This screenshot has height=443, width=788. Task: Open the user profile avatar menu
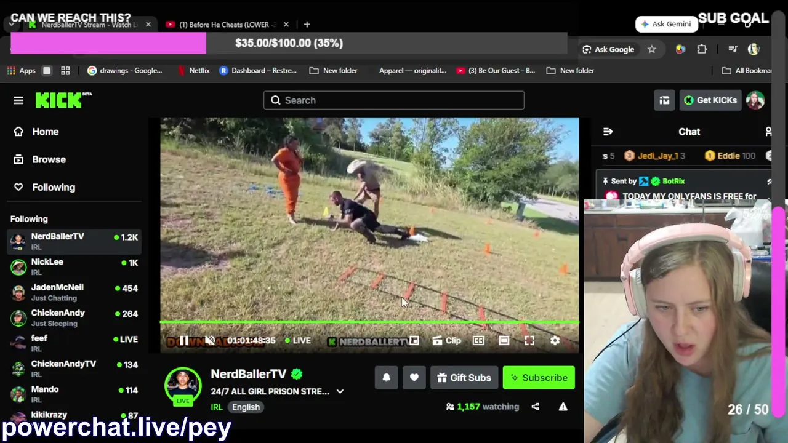755,100
